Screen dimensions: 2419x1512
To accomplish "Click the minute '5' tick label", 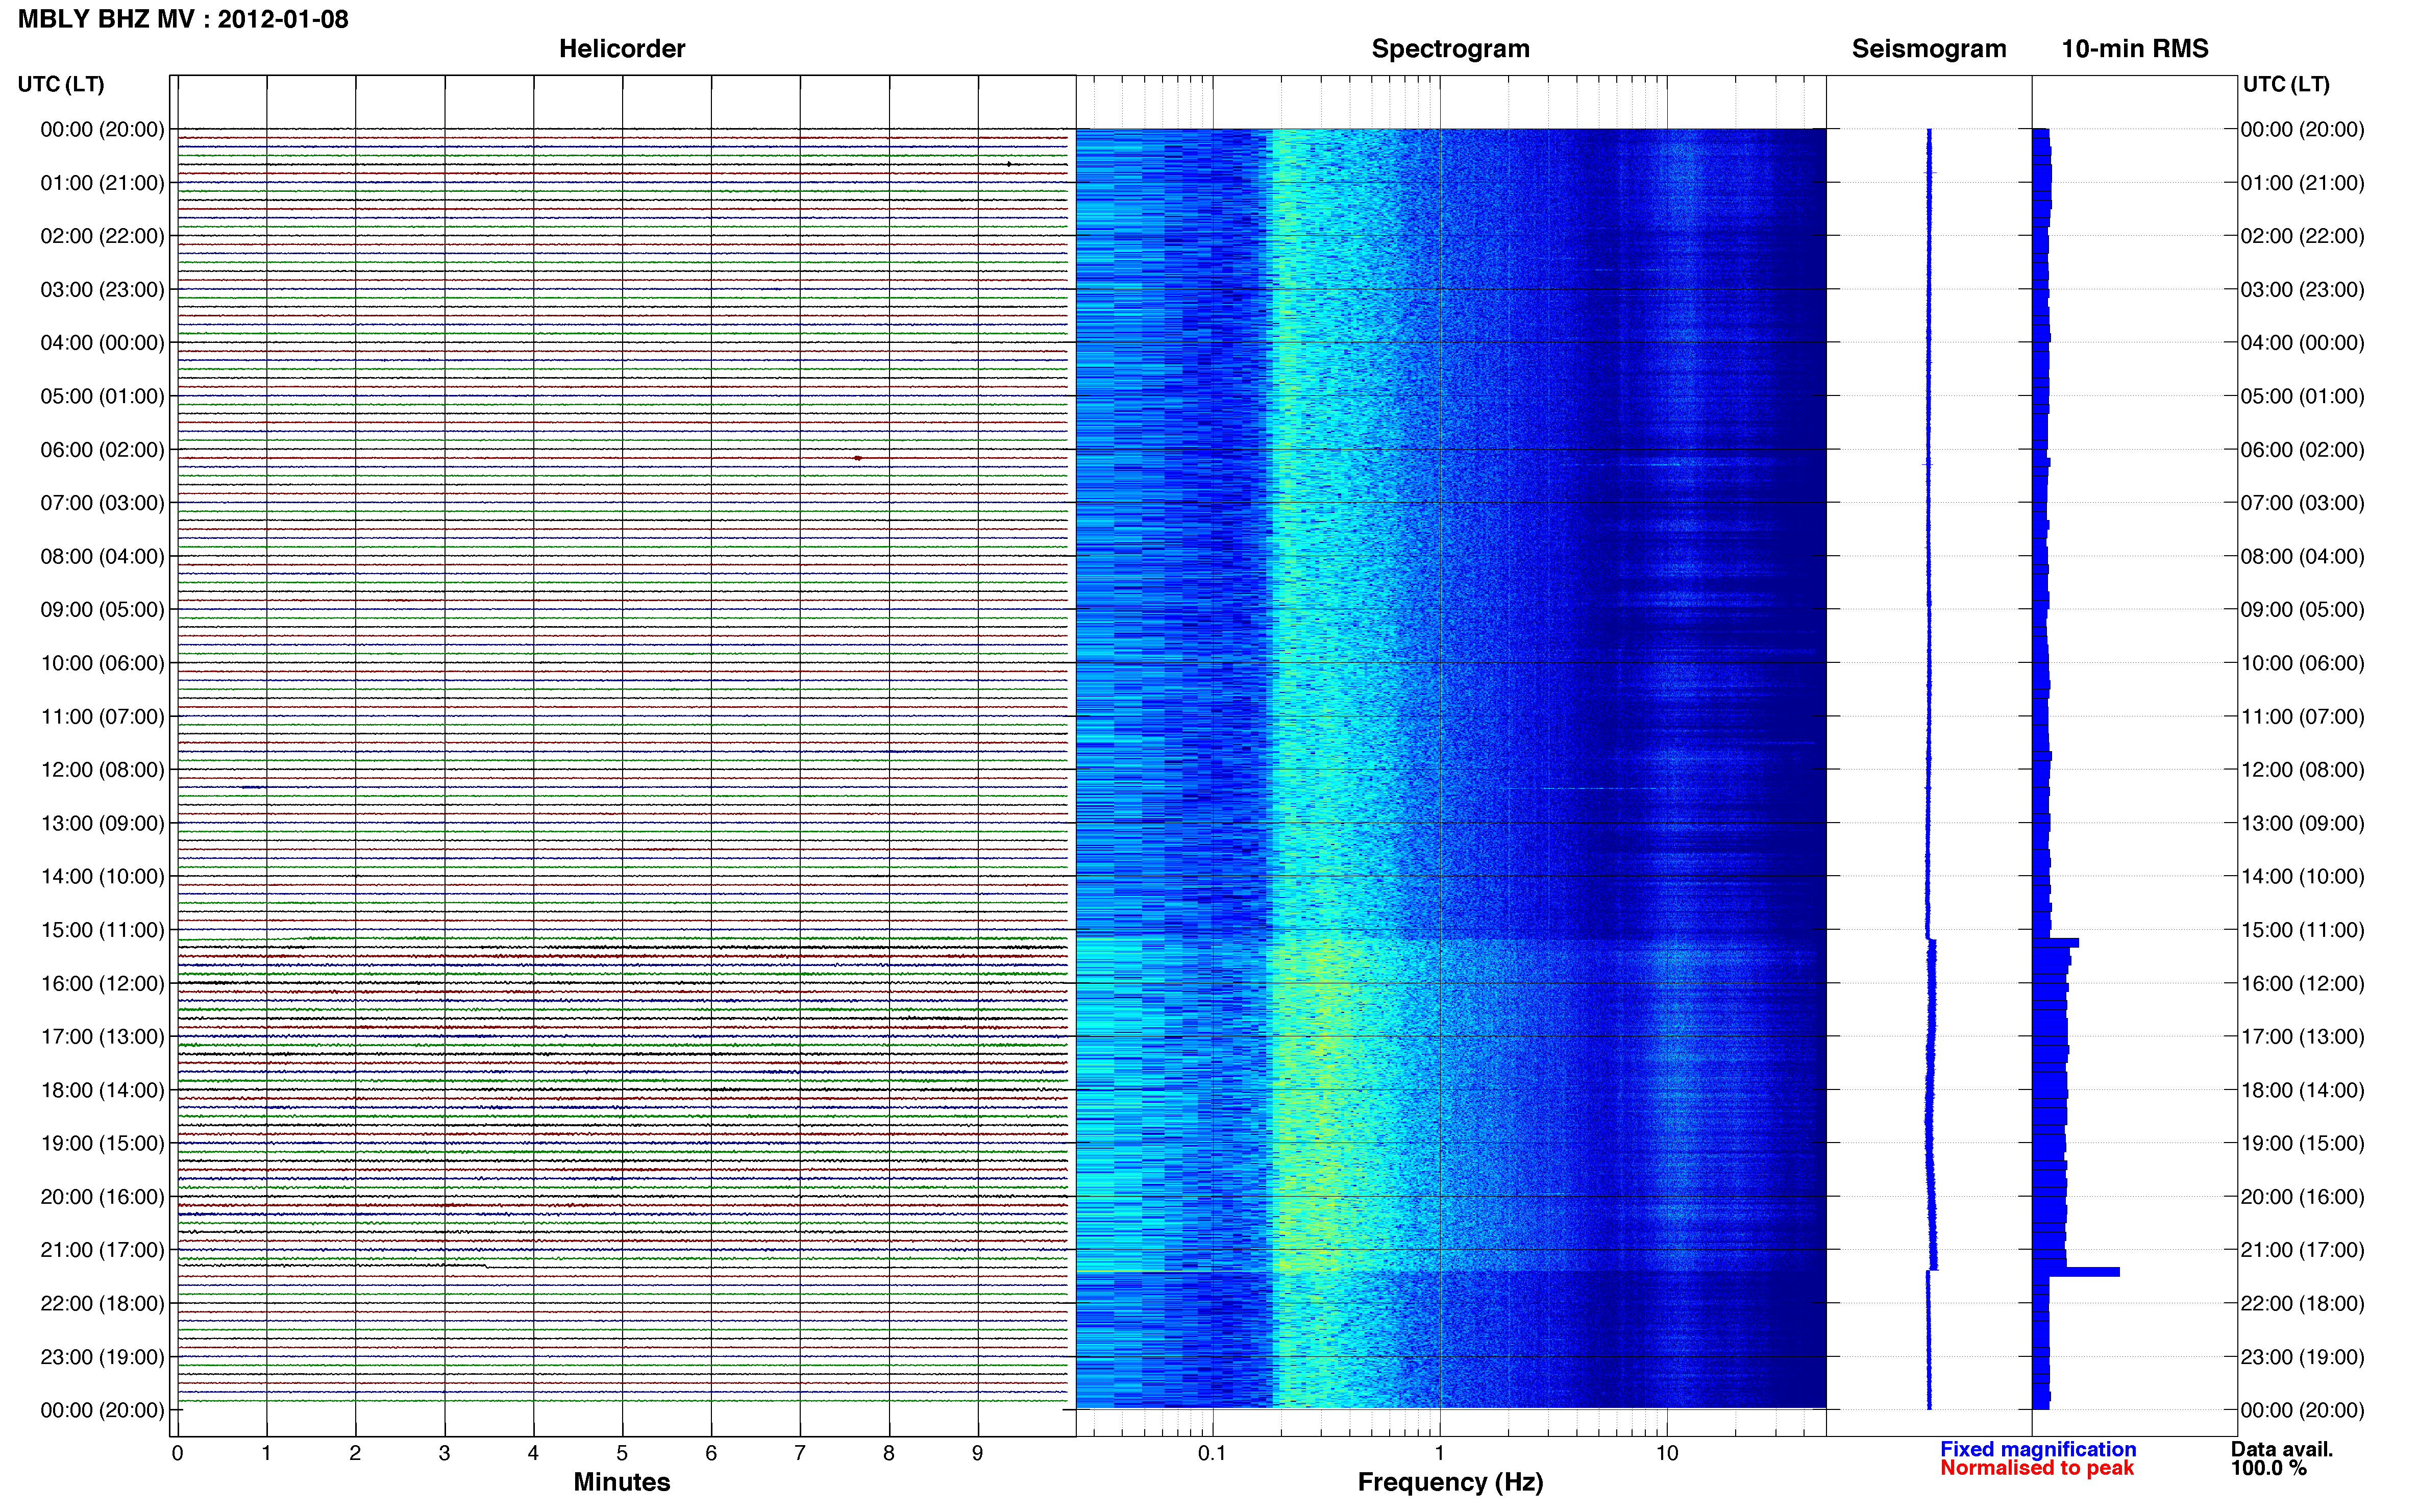I will coord(622,1453).
